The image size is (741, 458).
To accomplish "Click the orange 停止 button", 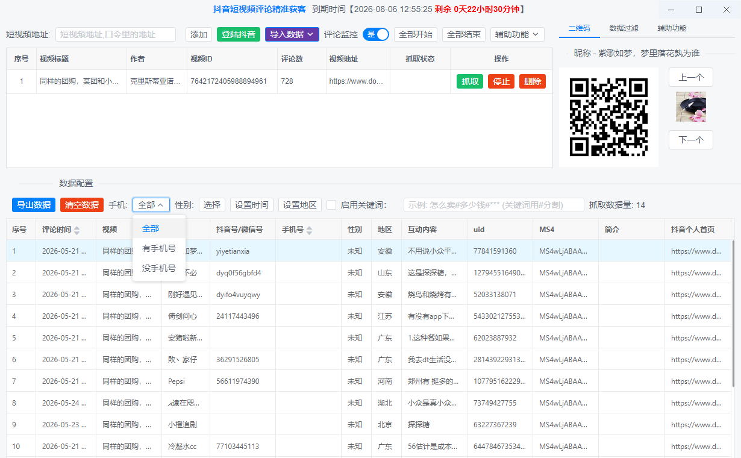I will point(501,81).
